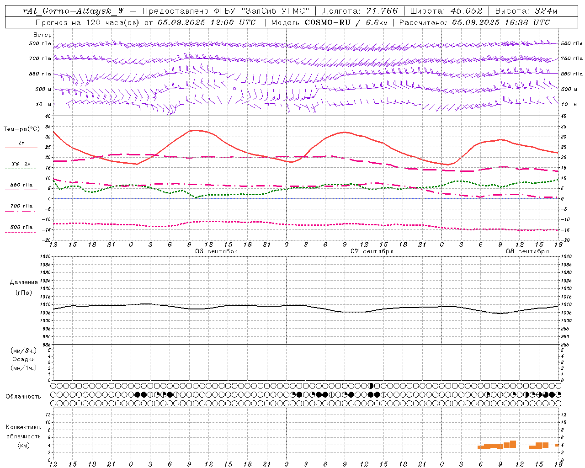Click the Конвективн. облачность label
585x468 pixels.
click(x=23, y=432)
